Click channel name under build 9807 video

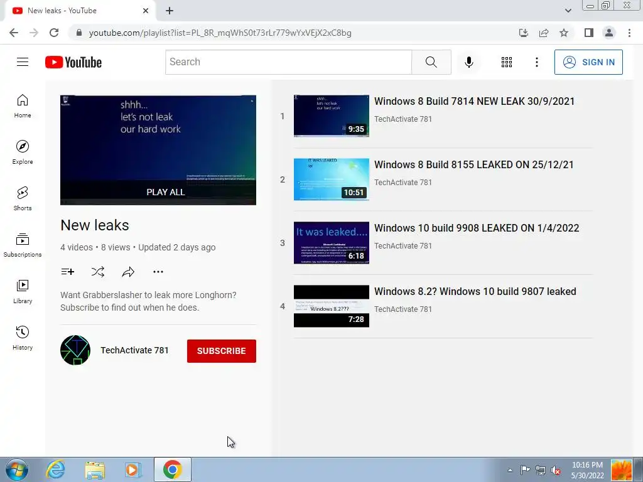click(x=403, y=309)
